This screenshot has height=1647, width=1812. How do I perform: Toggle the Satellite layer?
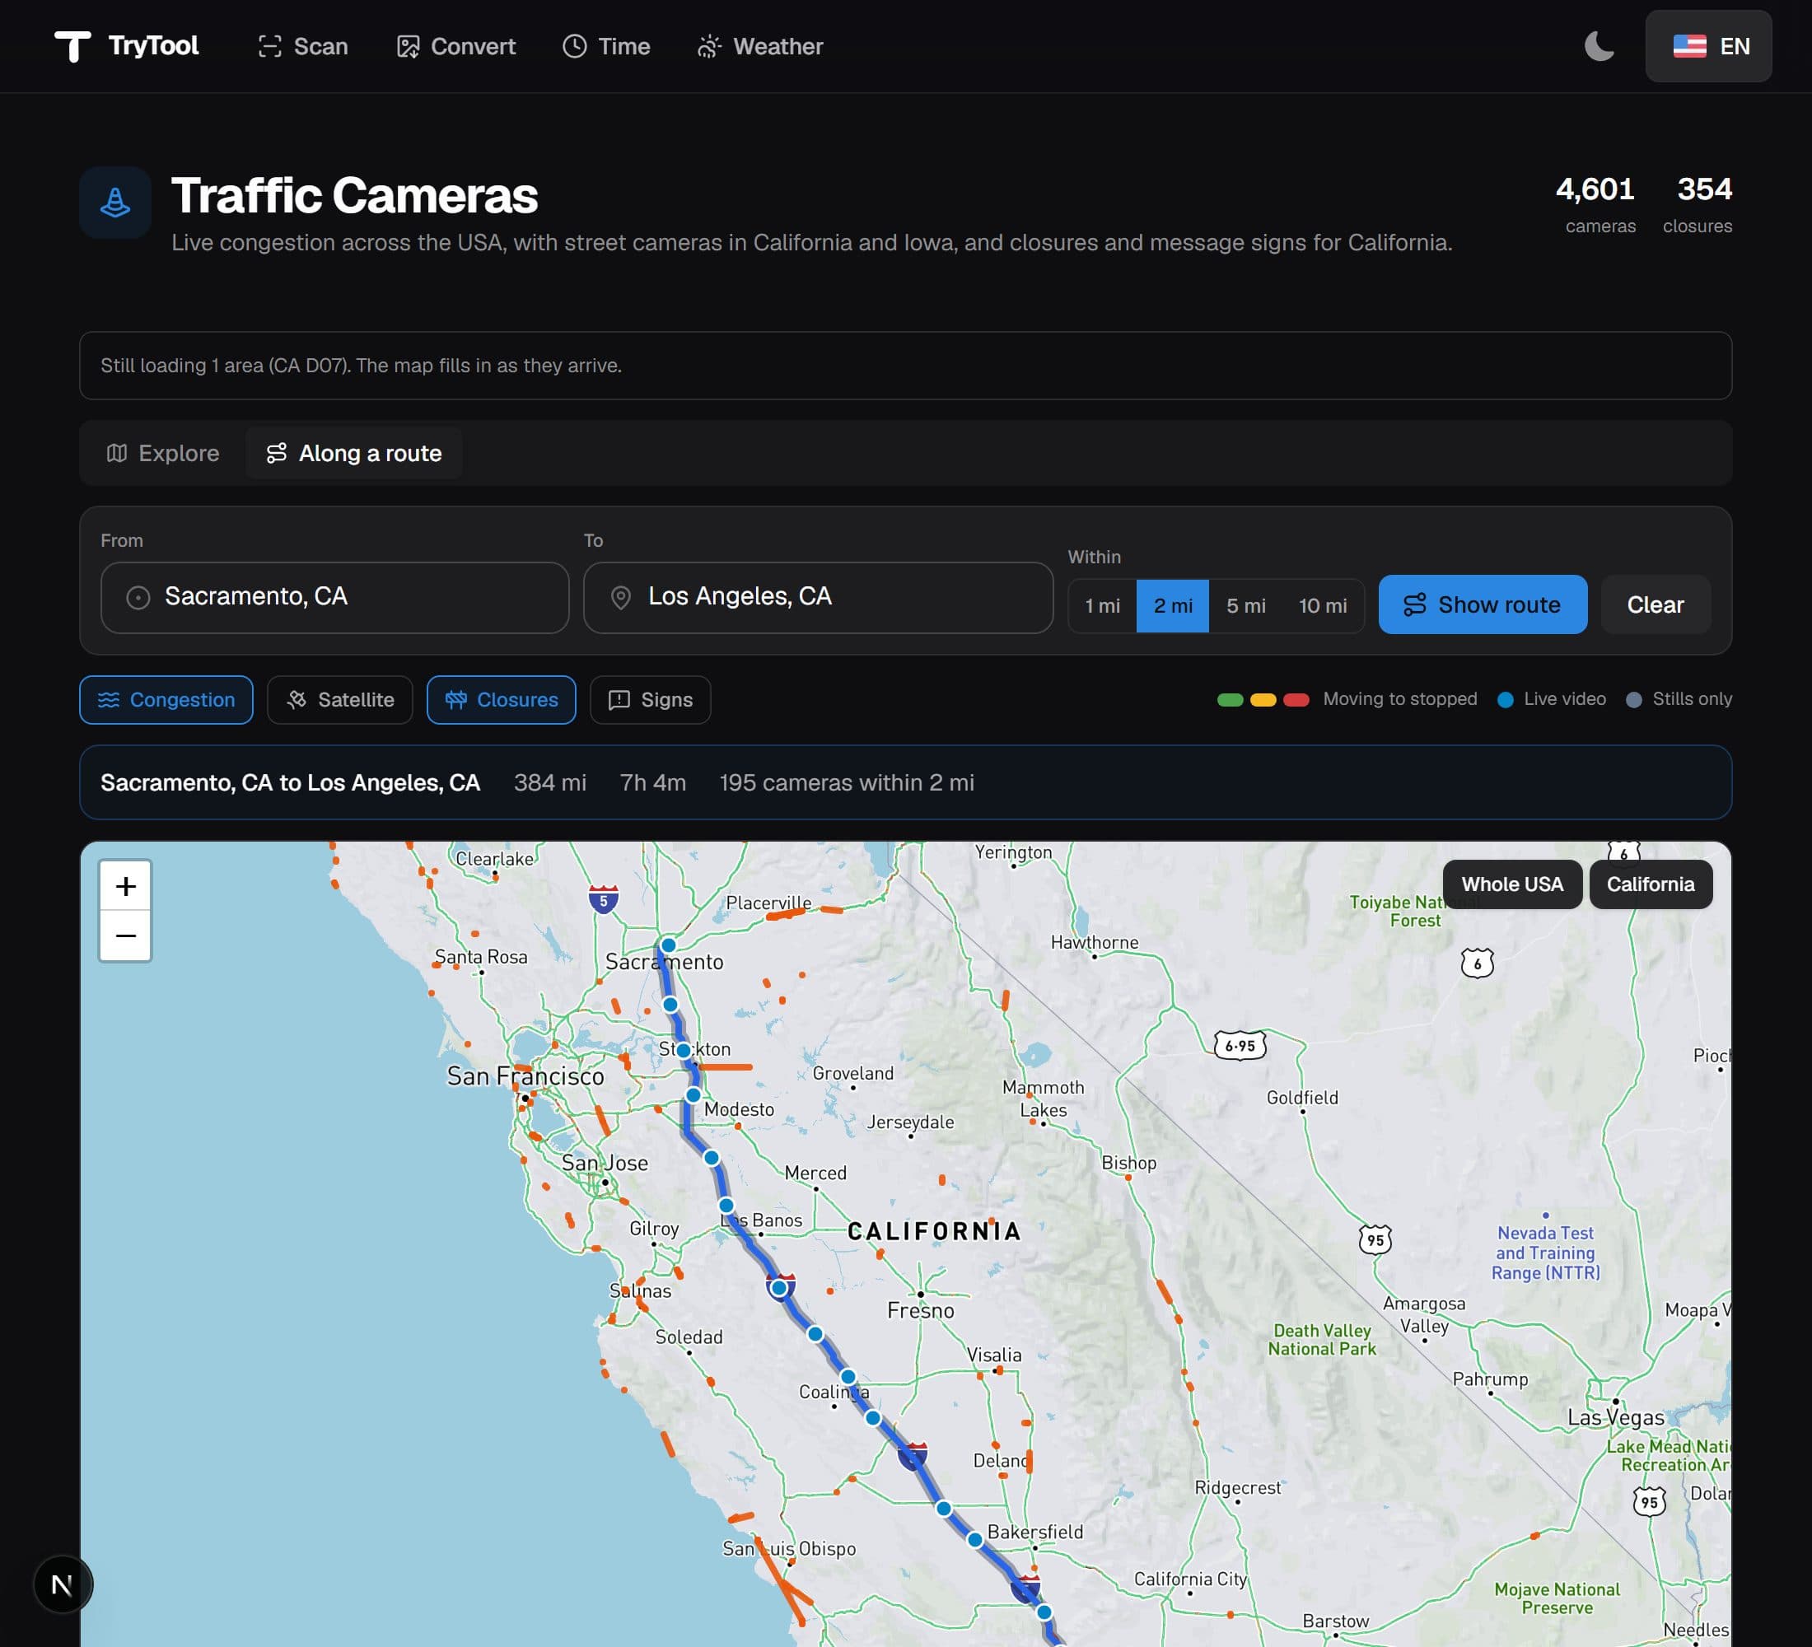(x=339, y=700)
